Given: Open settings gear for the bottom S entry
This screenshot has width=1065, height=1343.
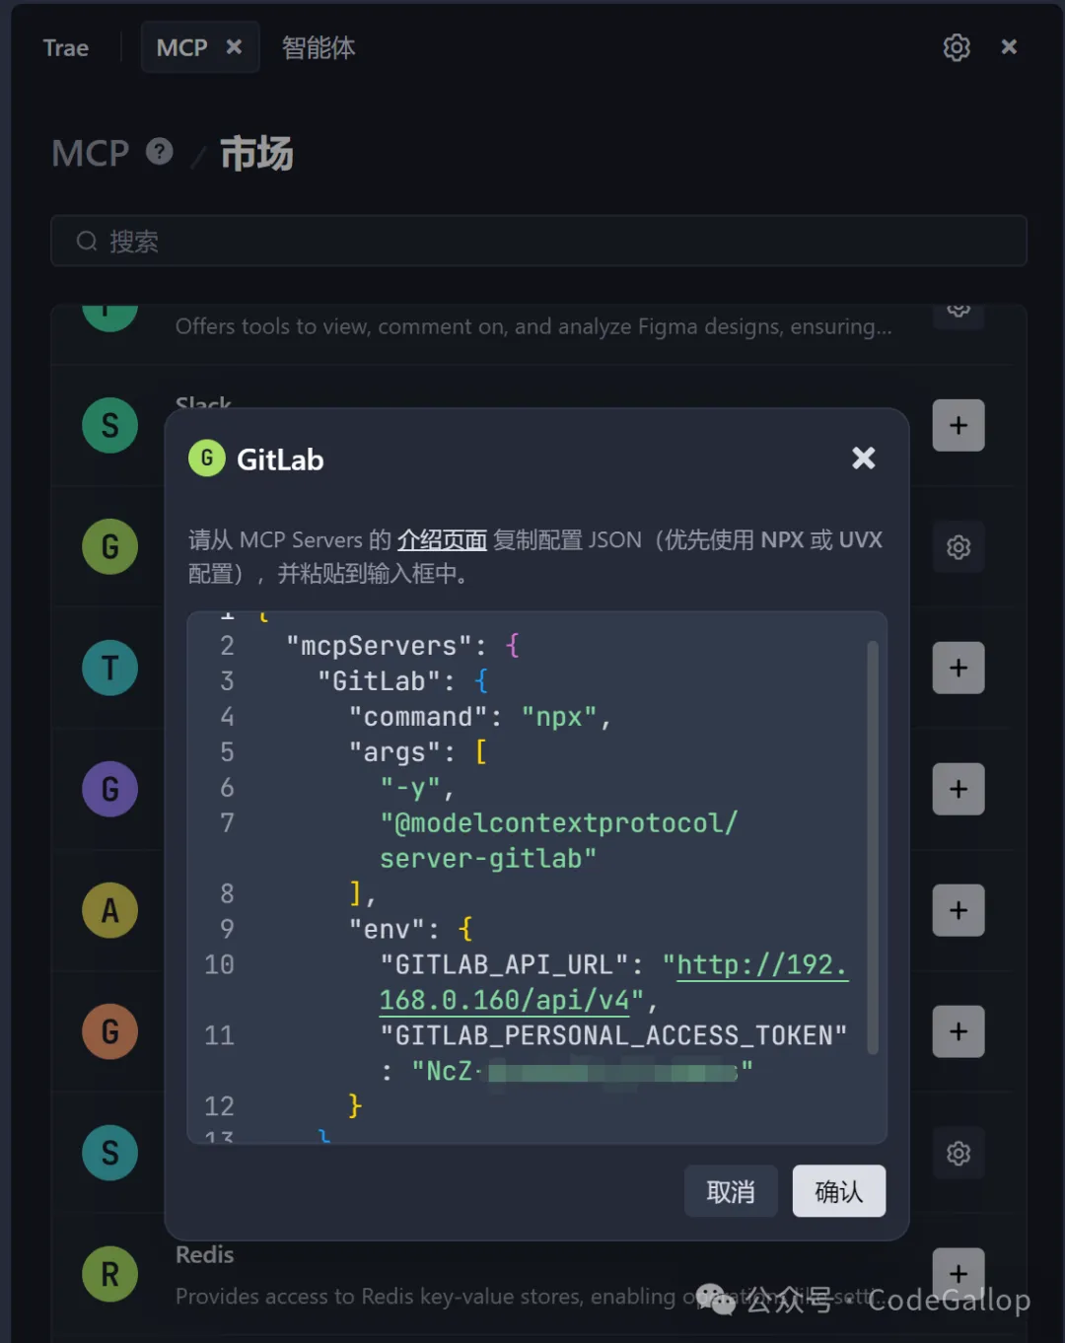Looking at the screenshot, I should [958, 1153].
